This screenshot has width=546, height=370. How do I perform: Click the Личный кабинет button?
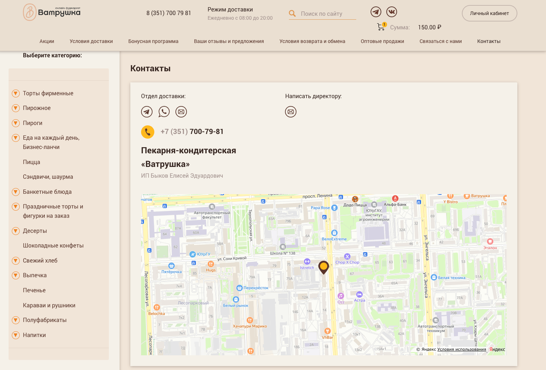tap(489, 13)
